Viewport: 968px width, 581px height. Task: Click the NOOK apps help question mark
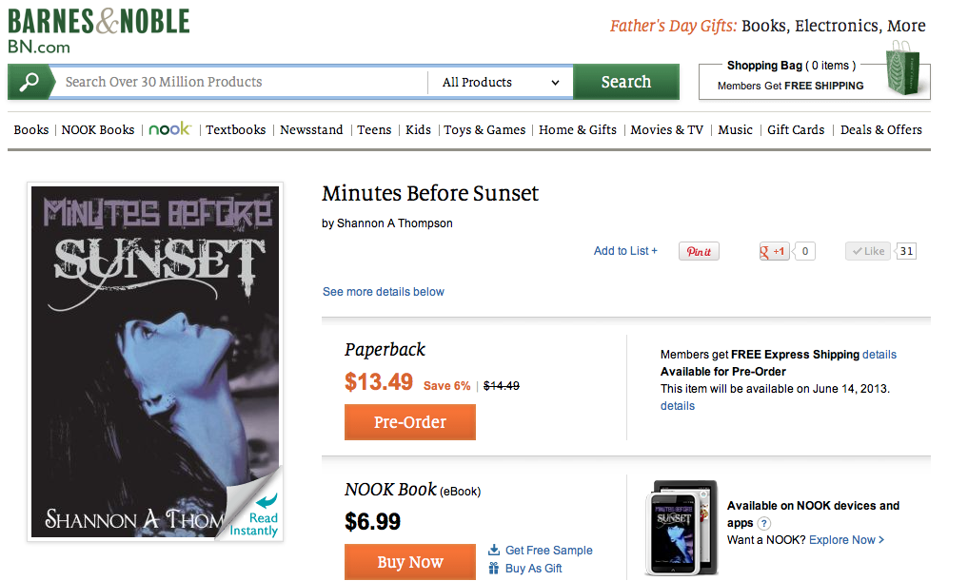[x=763, y=524]
